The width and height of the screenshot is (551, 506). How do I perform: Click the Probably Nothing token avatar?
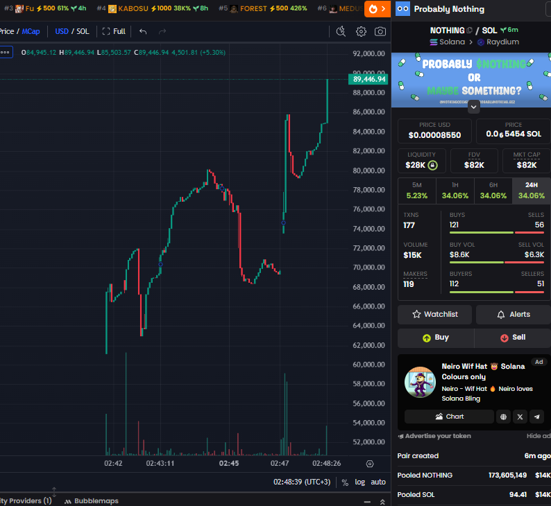(402, 9)
